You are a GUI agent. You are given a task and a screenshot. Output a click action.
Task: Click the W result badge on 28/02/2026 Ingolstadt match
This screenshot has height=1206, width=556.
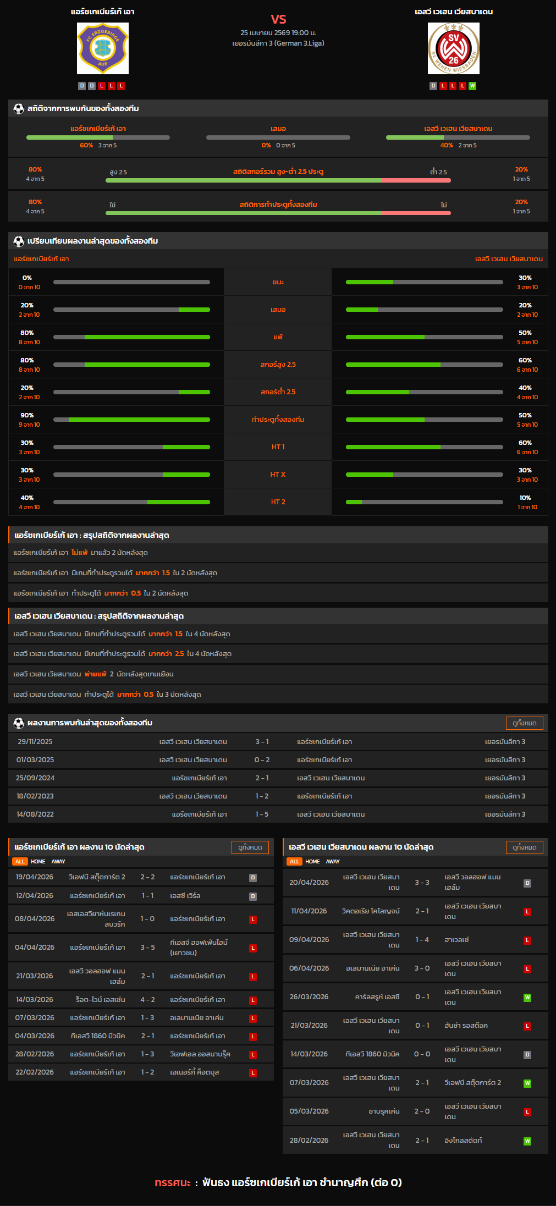pyautogui.click(x=527, y=1141)
